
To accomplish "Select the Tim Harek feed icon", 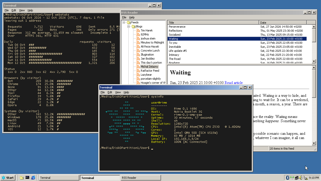I will pyautogui.click(x=138, y=30).
